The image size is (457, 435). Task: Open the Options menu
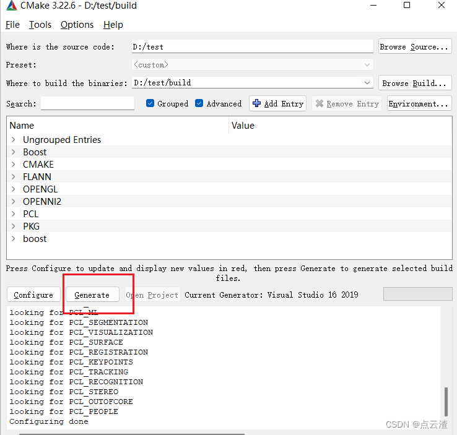[77, 25]
